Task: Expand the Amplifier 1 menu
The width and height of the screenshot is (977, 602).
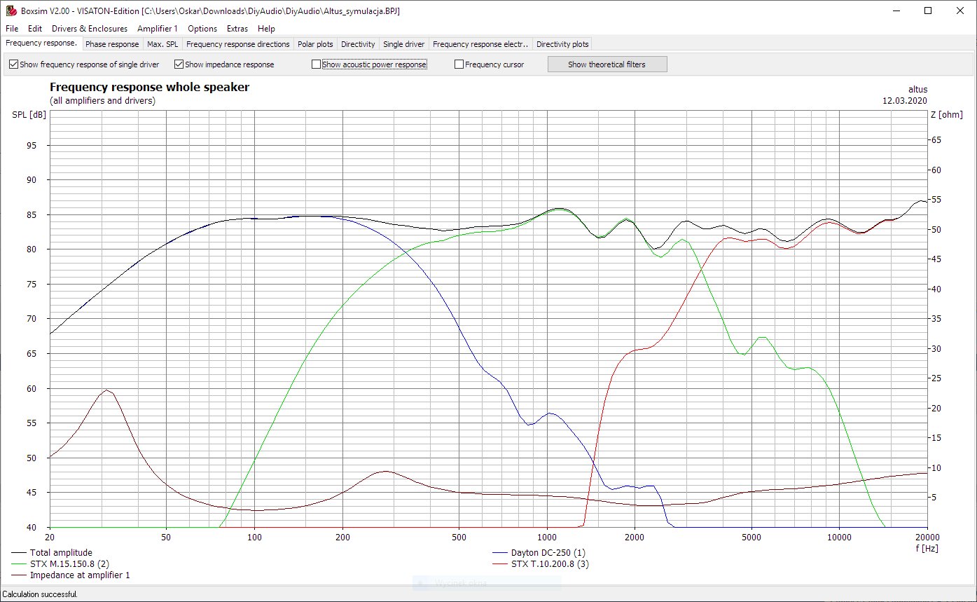Action: pos(158,29)
